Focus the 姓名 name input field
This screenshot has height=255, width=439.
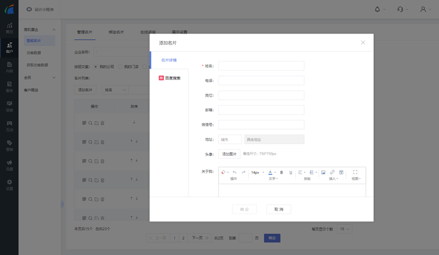[261, 66]
